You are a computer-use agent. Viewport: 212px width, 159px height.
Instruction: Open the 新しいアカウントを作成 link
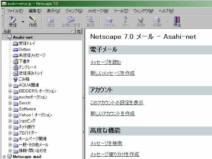click(x=113, y=114)
